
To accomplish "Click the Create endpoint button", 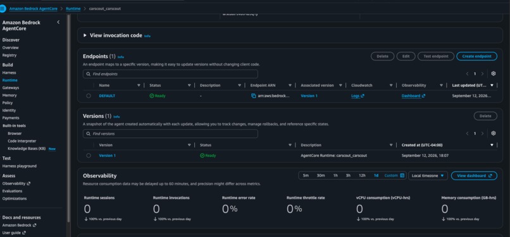I will tap(476, 56).
